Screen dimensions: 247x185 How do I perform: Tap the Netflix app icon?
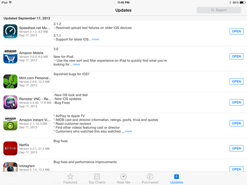click(10, 148)
